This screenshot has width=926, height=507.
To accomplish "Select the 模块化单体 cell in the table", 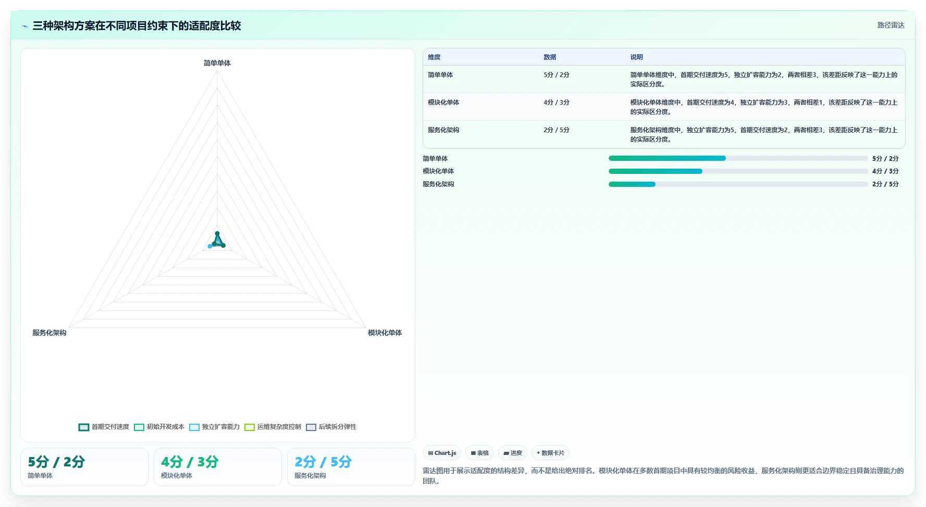I will (443, 103).
